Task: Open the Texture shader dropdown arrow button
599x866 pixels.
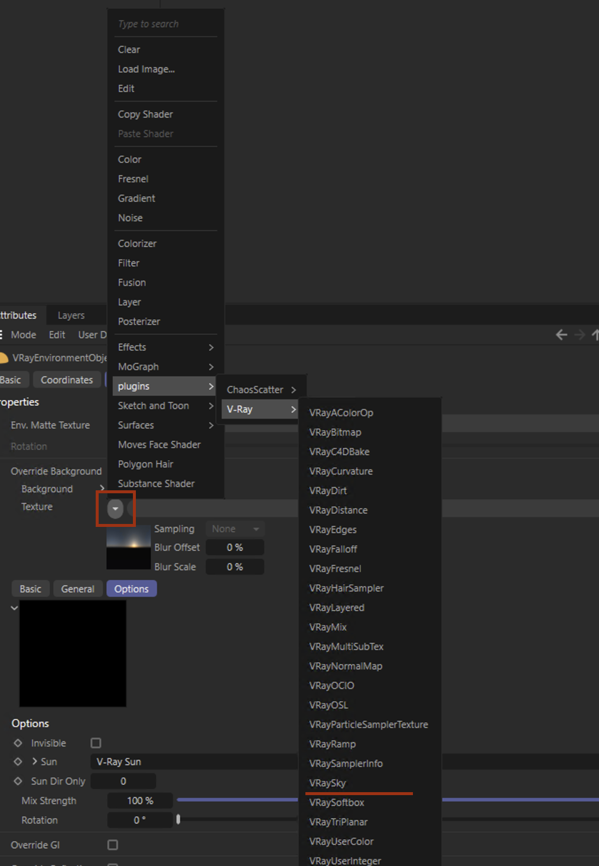Action: coord(115,508)
